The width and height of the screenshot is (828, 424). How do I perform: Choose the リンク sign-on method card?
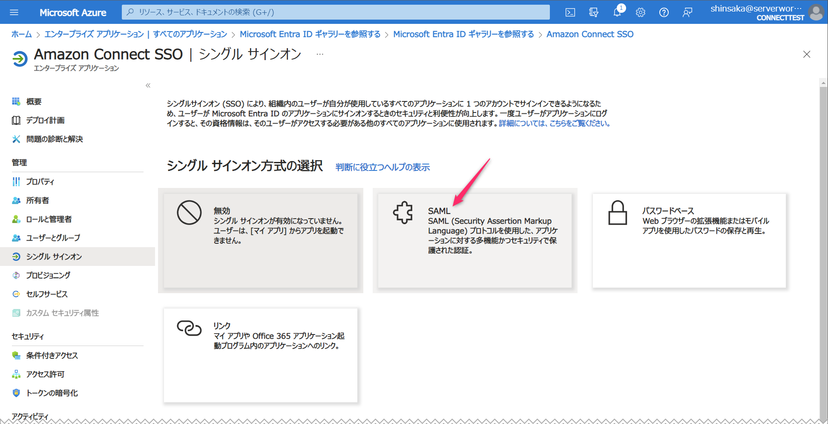(x=261, y=355)
